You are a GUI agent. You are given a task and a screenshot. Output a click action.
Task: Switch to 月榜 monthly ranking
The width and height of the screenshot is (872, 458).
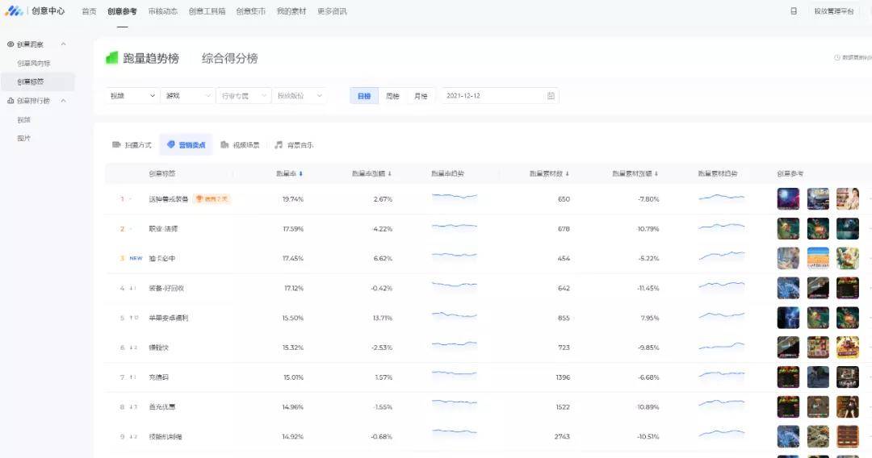click(x=421, y=96)
